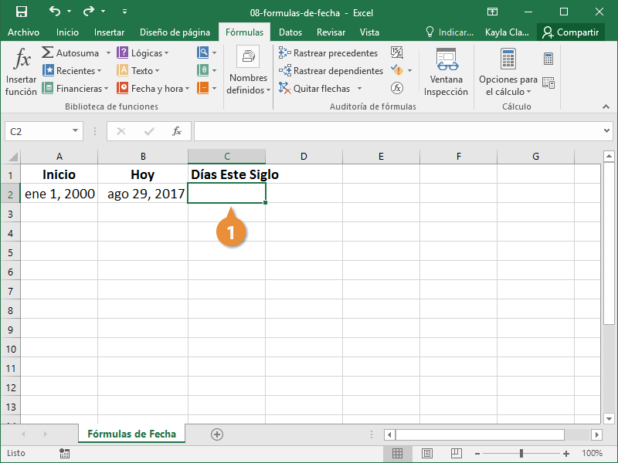Click the Save icon in title bar
Viewport: 618px width, 463px height.
pyautogui.click(x=22, y=12)
